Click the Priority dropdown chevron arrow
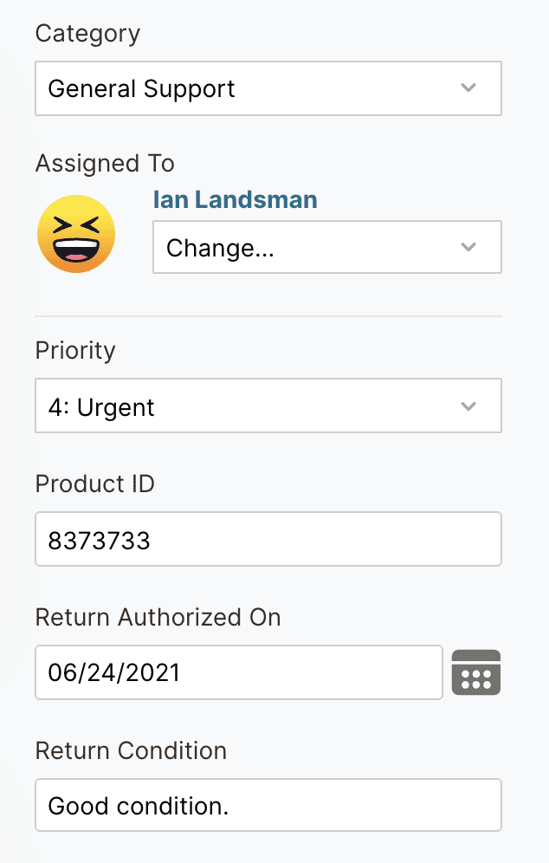The height and width of the screenshot is (863, 549). click(468, 406)
